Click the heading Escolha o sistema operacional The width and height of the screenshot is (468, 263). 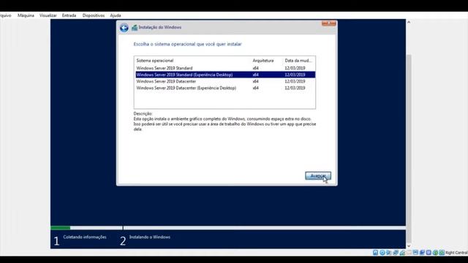187,44
